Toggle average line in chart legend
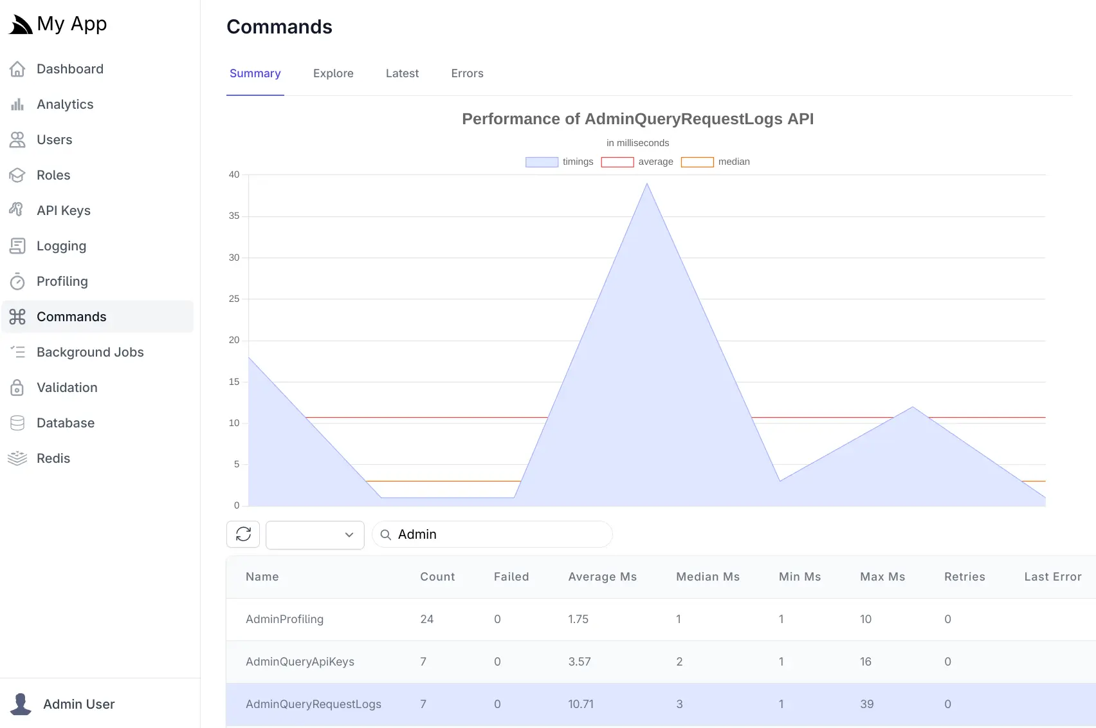 click(x=637, y=162)
